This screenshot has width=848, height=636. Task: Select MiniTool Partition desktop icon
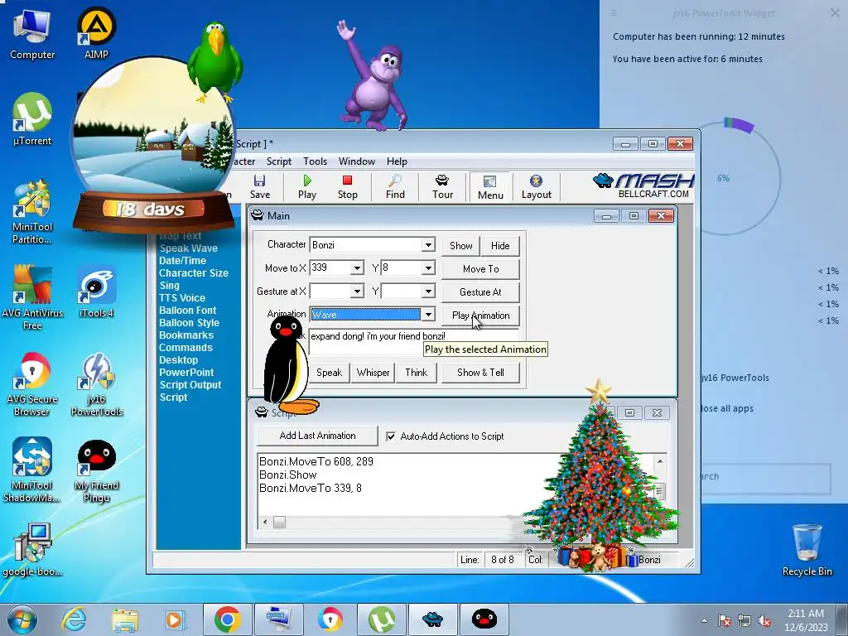pyautogui.click(x=32, y=213)
